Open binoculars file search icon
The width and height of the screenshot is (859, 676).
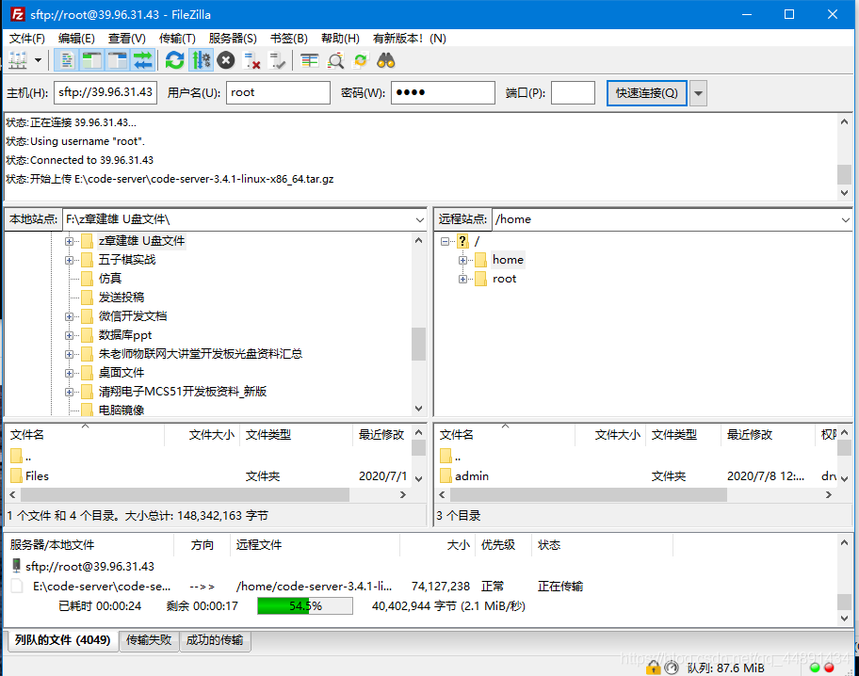[386, 60]
